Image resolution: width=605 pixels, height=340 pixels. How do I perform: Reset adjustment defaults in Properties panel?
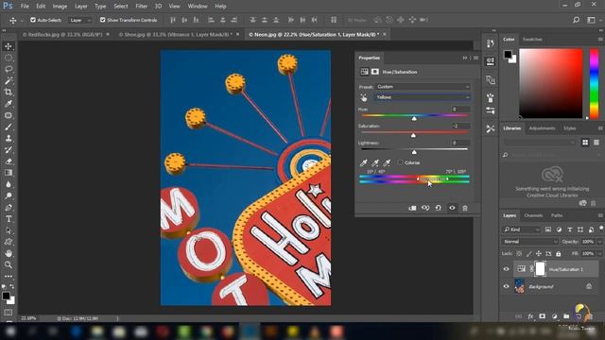pyautogui.click(x=439, y=208)
